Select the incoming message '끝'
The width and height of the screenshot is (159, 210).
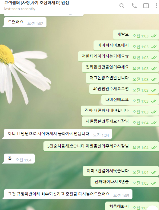pos(19,159)
